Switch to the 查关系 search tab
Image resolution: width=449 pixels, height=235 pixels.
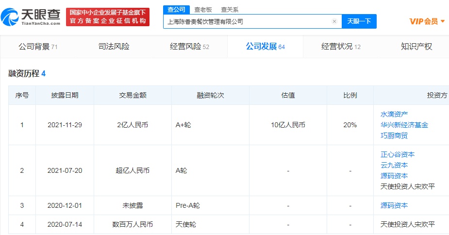(229, 9)
